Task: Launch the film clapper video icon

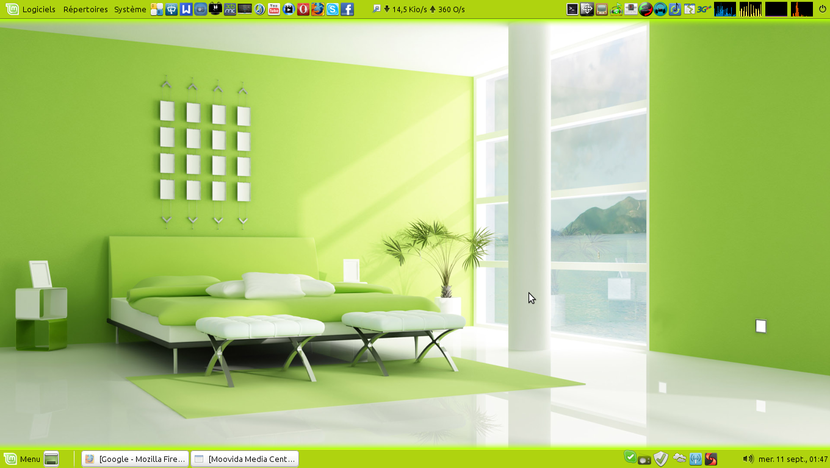Action: coord(289,9)
